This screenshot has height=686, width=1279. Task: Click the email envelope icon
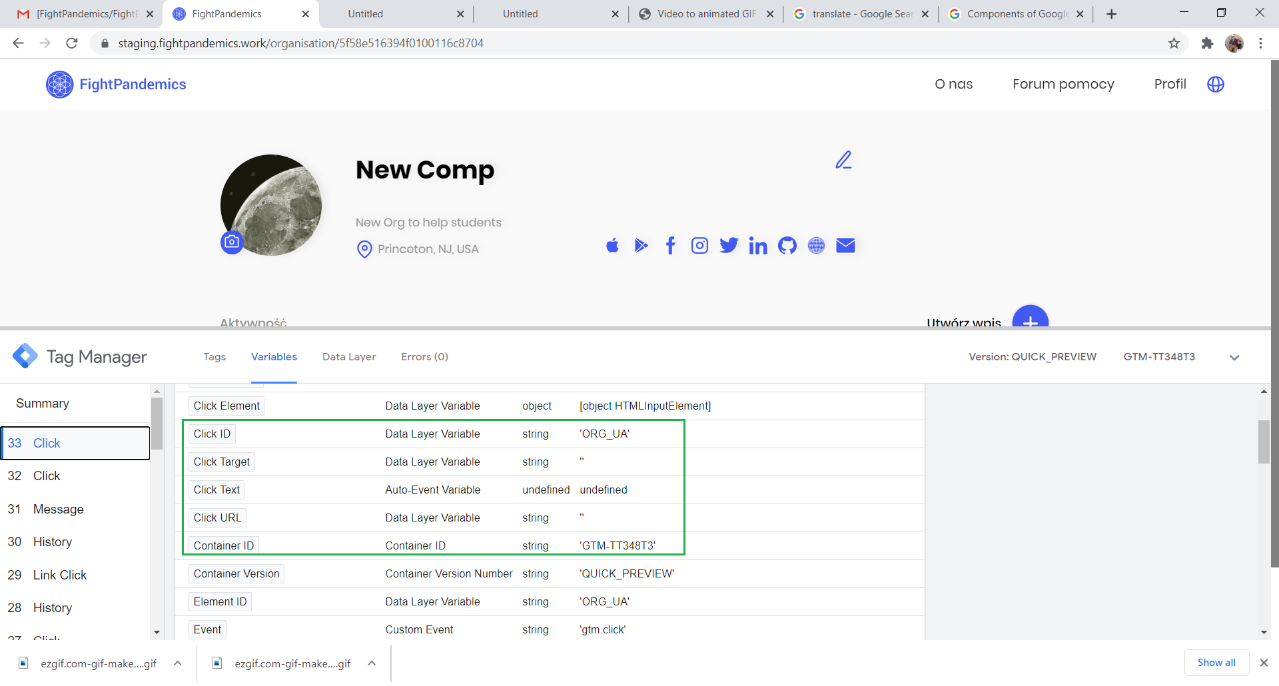(x=845, y=246)
